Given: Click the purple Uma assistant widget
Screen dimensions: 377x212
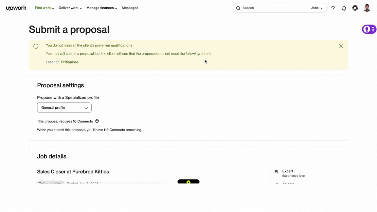Looking at the screenshot, I should [369, 29].
